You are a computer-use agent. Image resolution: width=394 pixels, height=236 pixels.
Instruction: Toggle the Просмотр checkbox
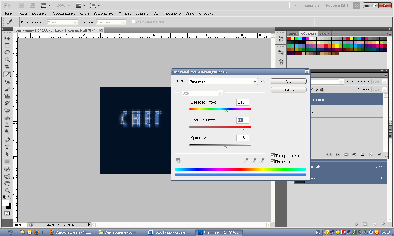272,162
